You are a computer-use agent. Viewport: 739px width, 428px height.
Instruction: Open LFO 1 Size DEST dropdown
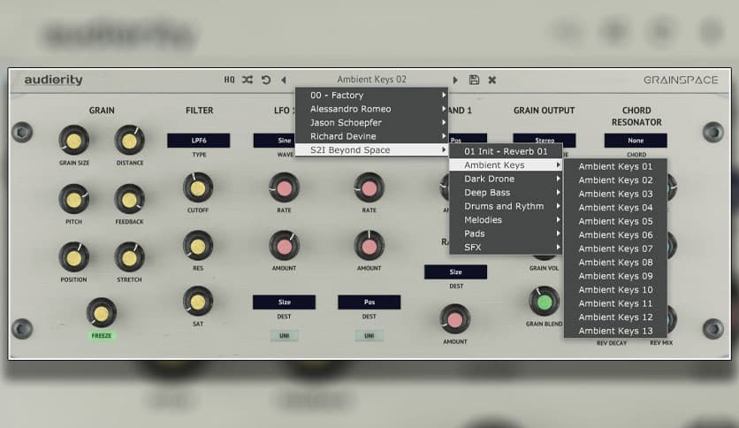[x=284, y=302]
